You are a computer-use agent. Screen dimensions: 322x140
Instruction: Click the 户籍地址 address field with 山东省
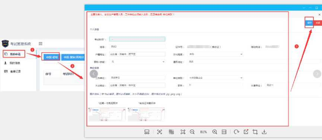137,54
